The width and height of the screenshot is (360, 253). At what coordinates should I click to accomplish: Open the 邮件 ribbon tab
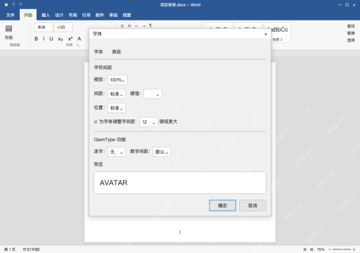point(100,15)
